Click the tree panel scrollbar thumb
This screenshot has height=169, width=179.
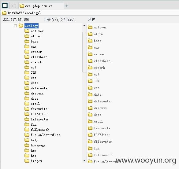point(84,52)
